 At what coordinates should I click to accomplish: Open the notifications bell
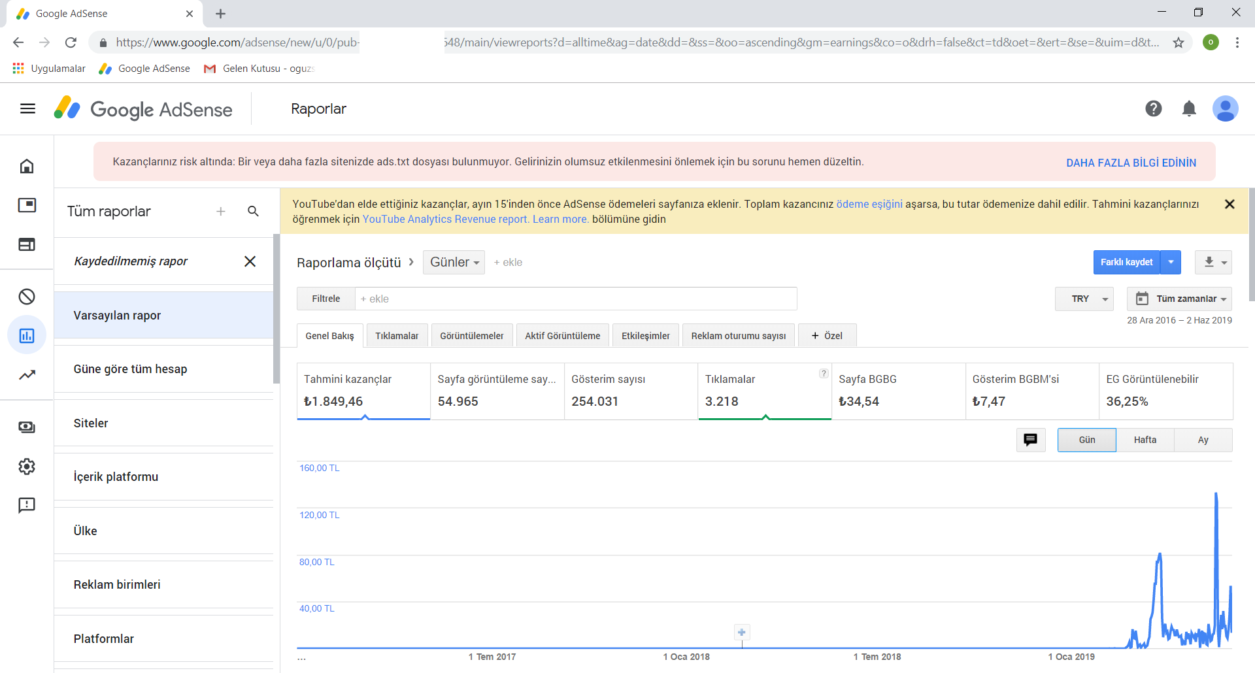1189,108
